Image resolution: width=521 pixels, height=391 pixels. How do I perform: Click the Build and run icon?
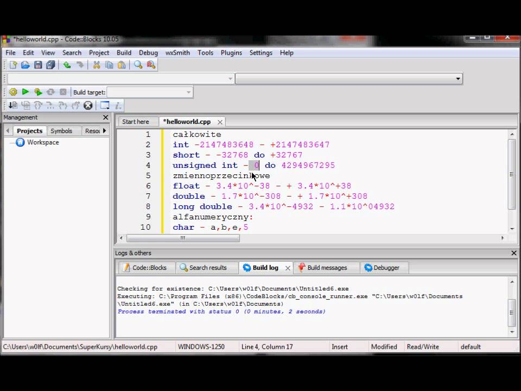pos(38,92)
